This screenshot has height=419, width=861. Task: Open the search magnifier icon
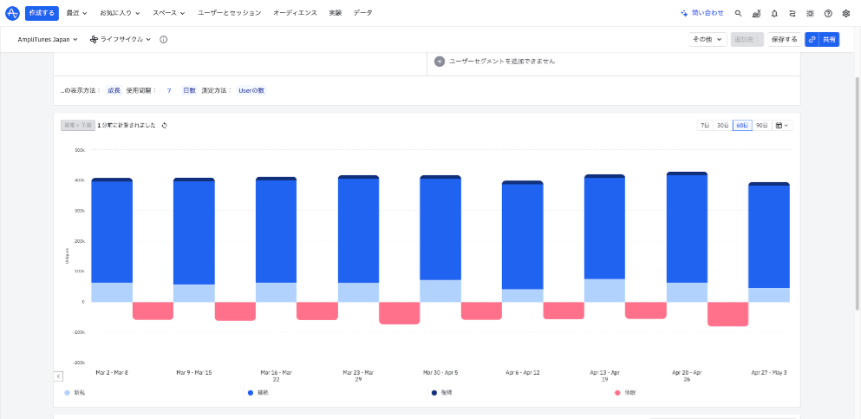[x=738, y=14]
